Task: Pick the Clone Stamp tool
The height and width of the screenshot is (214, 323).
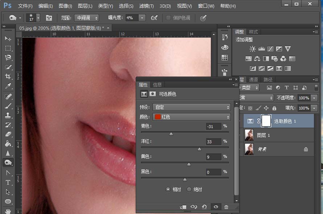Action: point(8,115)
